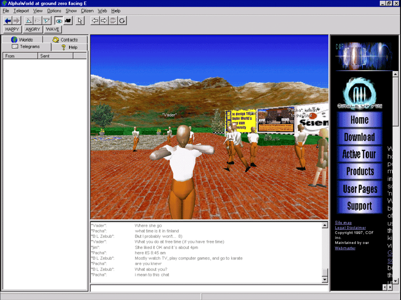Click the chat message input field
401x300 pixels.
[209, 288]
